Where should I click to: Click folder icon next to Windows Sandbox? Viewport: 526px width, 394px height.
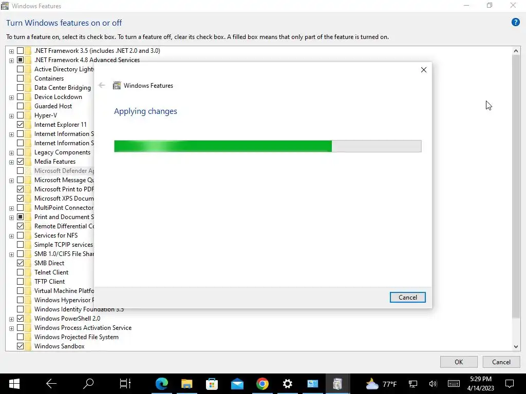(28, 346)
